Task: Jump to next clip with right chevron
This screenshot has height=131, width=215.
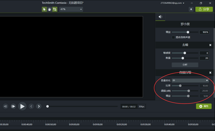Action: (39, 106)
